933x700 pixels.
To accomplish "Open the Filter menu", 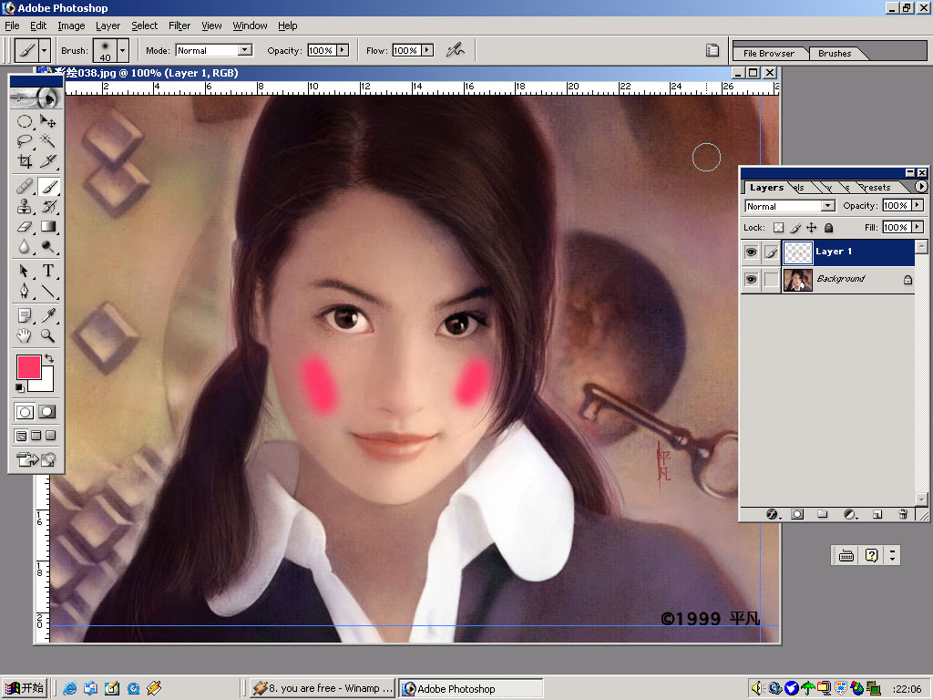I will [x=179, y=26].
